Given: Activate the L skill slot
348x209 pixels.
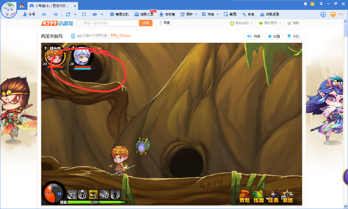Looking at the screenshot, I should click(115, 194).
